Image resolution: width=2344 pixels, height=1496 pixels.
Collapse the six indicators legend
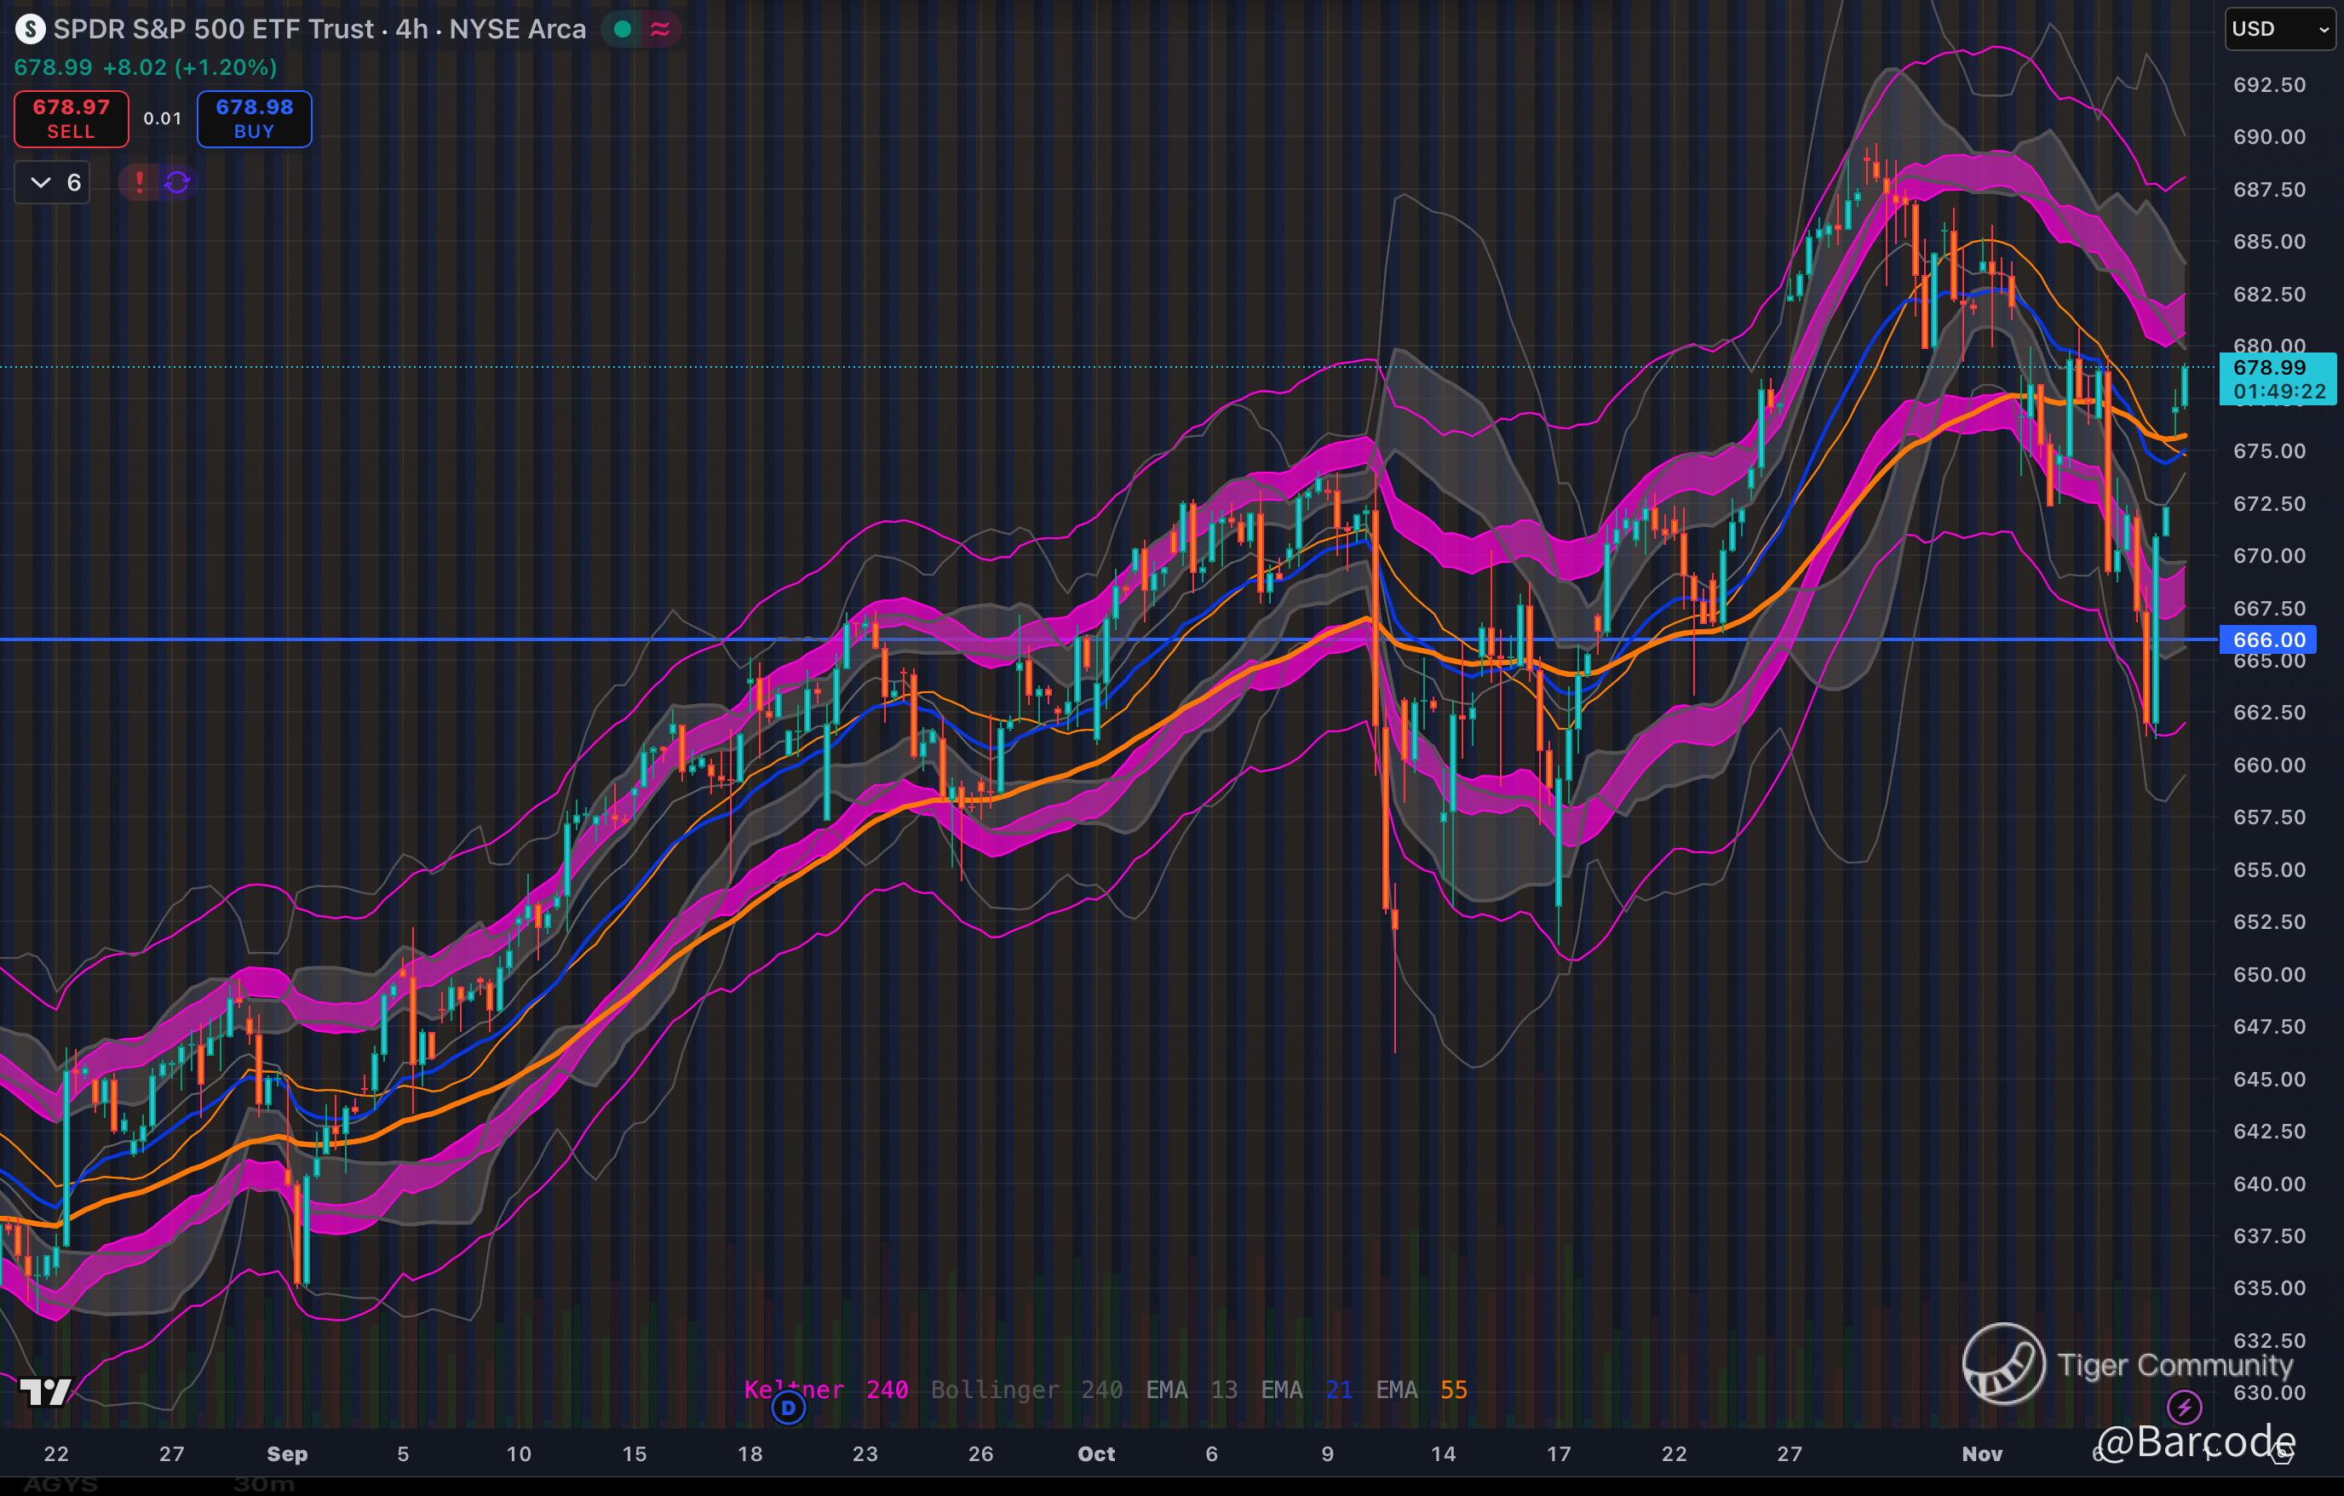(53, 182)
